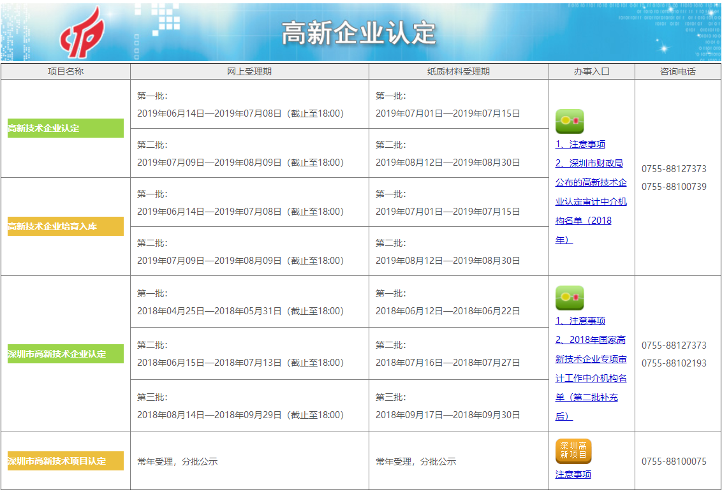Click the yellow 高新技术企业培育入库 label
722x494 pixels.
click(66, 226)
